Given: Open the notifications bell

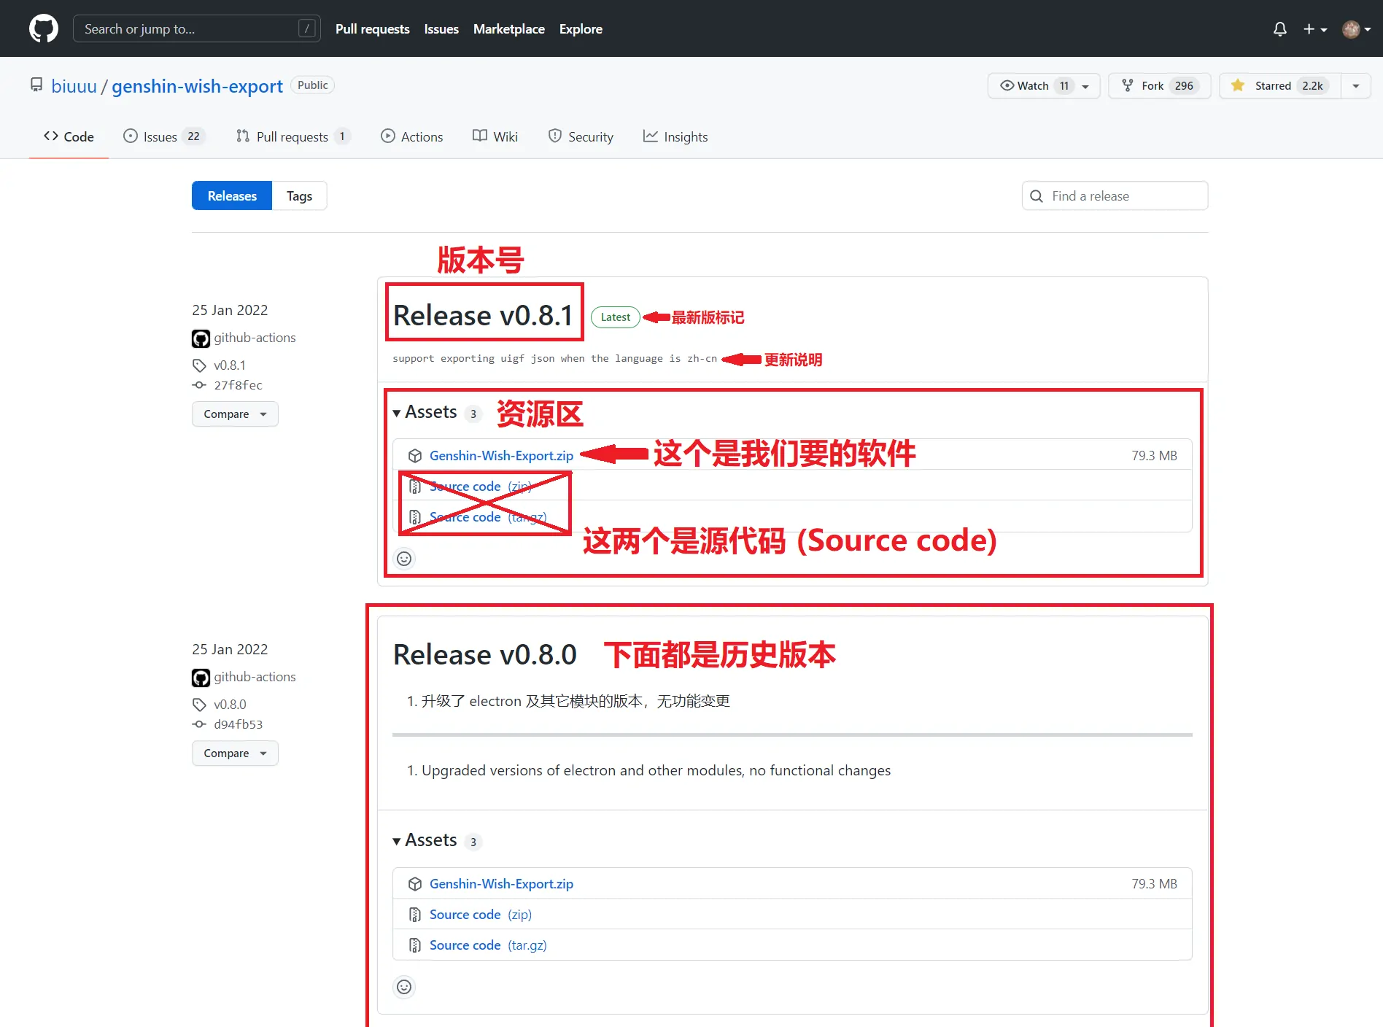Looking at the screenshot, I should pyautogui.click(x=1279, y=29).
